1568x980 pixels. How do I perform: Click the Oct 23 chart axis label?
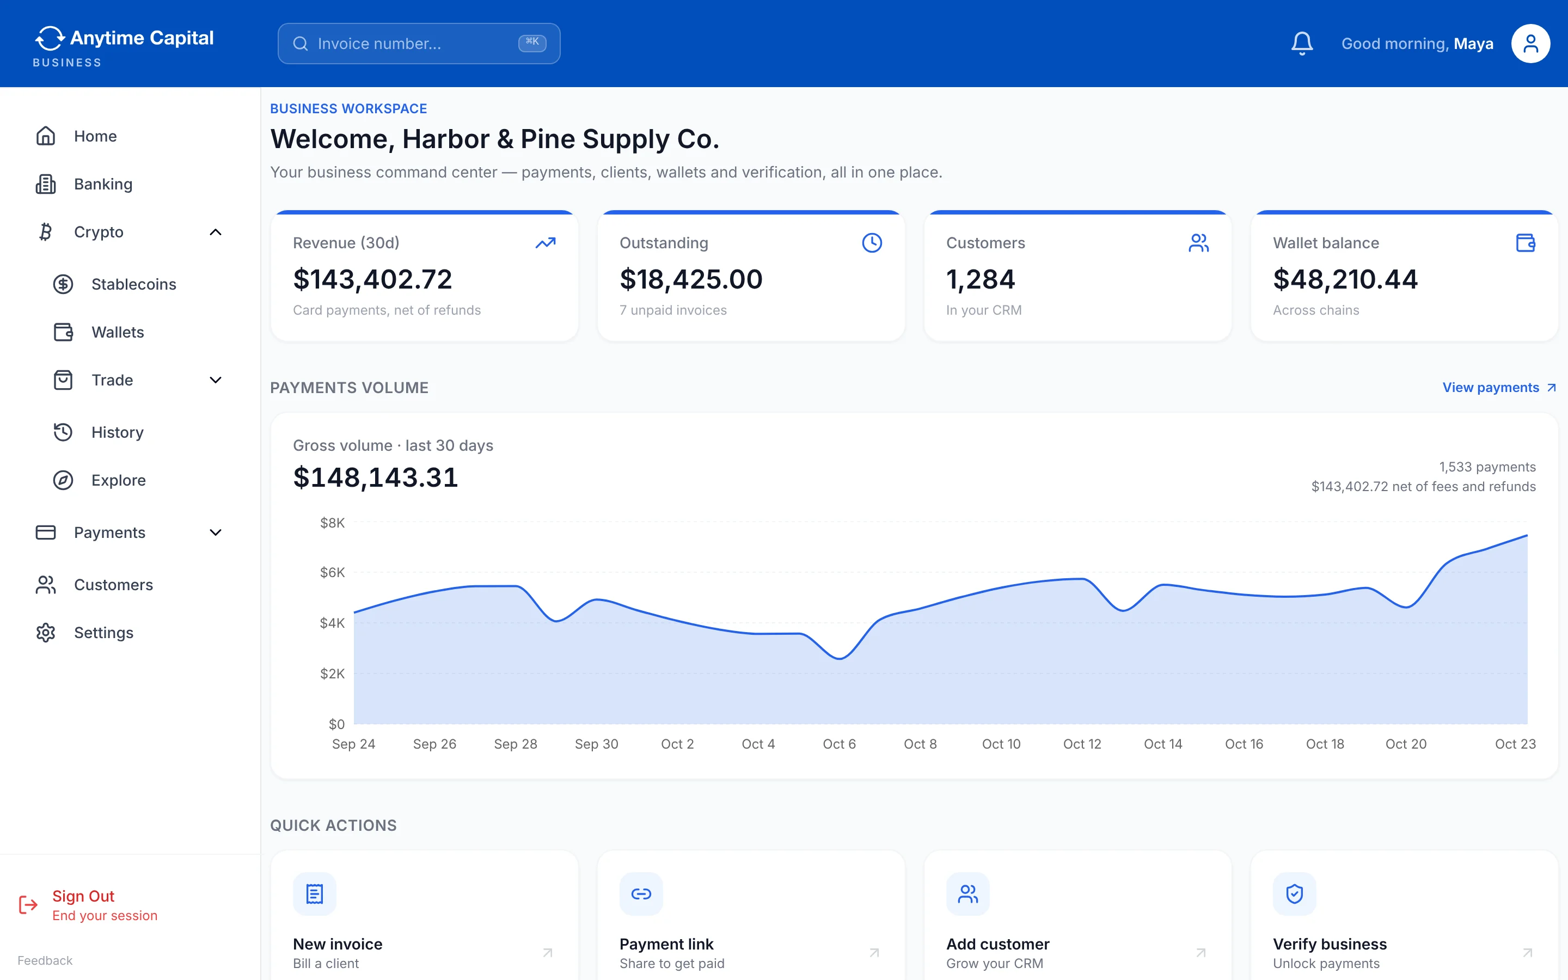coord(1515,744)
